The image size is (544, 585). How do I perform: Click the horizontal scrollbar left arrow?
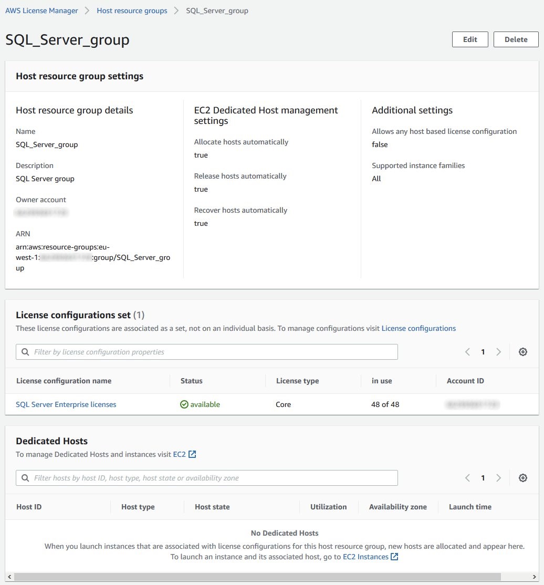click(9, 577)
